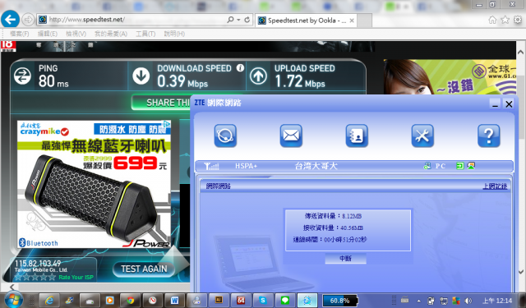Click the signal strength antenna icon
The height and width of the screenshot is (308, 526).
point(211,166)
